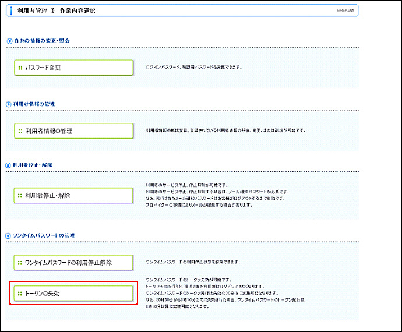The width and height of the screenshot is (402, 332).
Task: Click the highlighted トークンの失効 button
Action: click(73, 294)
